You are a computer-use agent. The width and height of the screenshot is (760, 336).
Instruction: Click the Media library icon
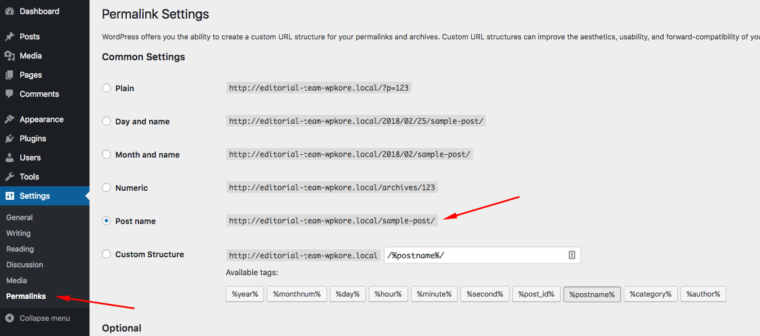click(x=10, y=56)
